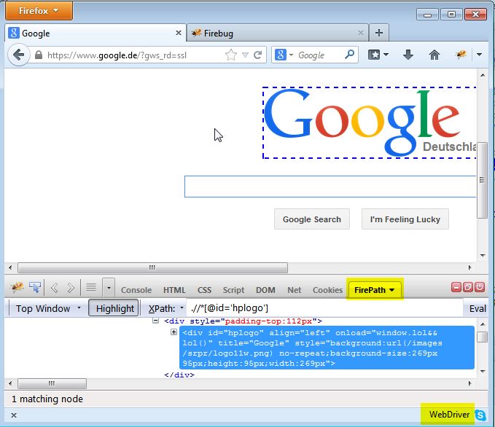Expand the hplogo div node in tree
This screenshot has height=427, width=495.
(174, 332)
